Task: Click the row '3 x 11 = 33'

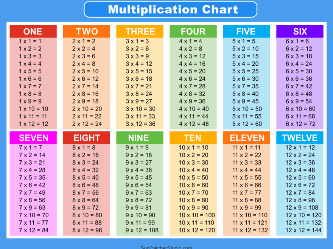Action: pos(140,116)
